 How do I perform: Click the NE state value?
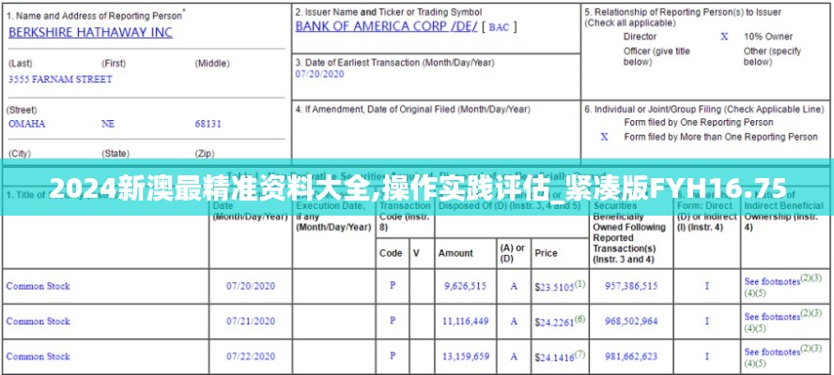[x=108, y=124]
